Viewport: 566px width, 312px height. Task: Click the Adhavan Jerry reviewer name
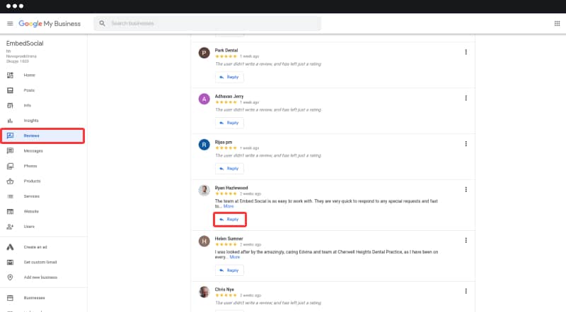[x=229, y=96]
